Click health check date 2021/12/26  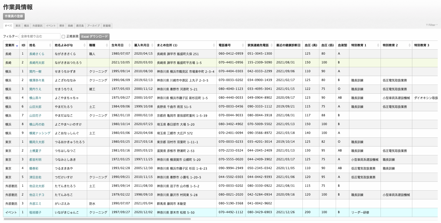[285, 212]
